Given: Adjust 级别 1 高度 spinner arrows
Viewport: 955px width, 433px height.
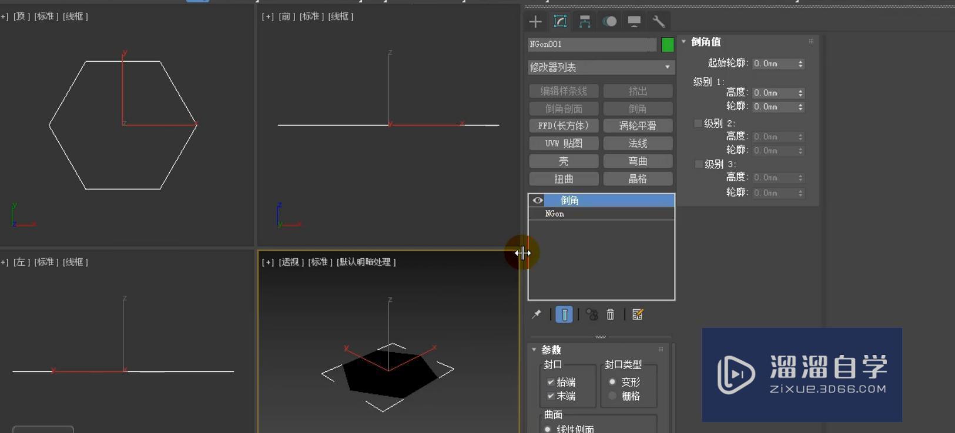Looking at the screenshot, I should coord(800,93).
